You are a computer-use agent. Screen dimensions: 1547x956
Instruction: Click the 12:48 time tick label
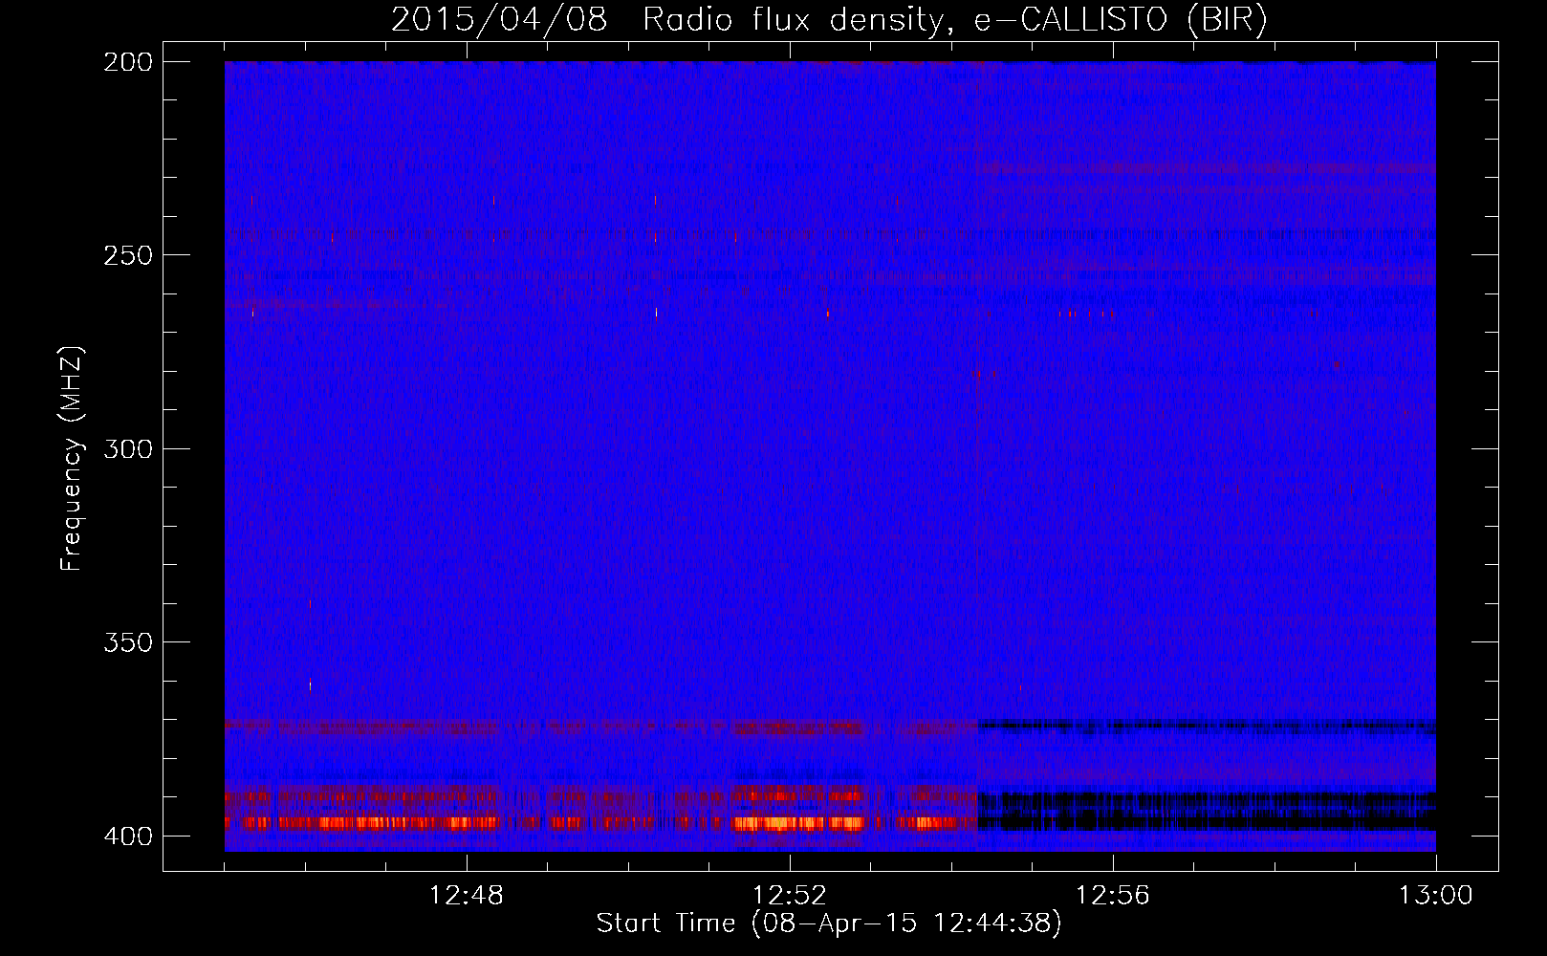click(467, 896)
